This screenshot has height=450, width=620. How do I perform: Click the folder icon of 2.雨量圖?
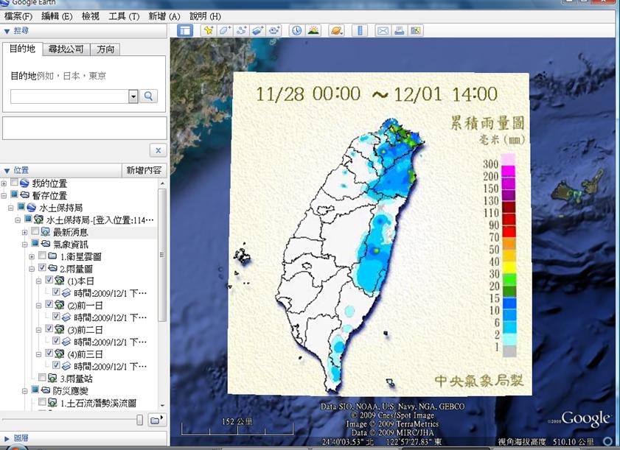pos(52,269)
